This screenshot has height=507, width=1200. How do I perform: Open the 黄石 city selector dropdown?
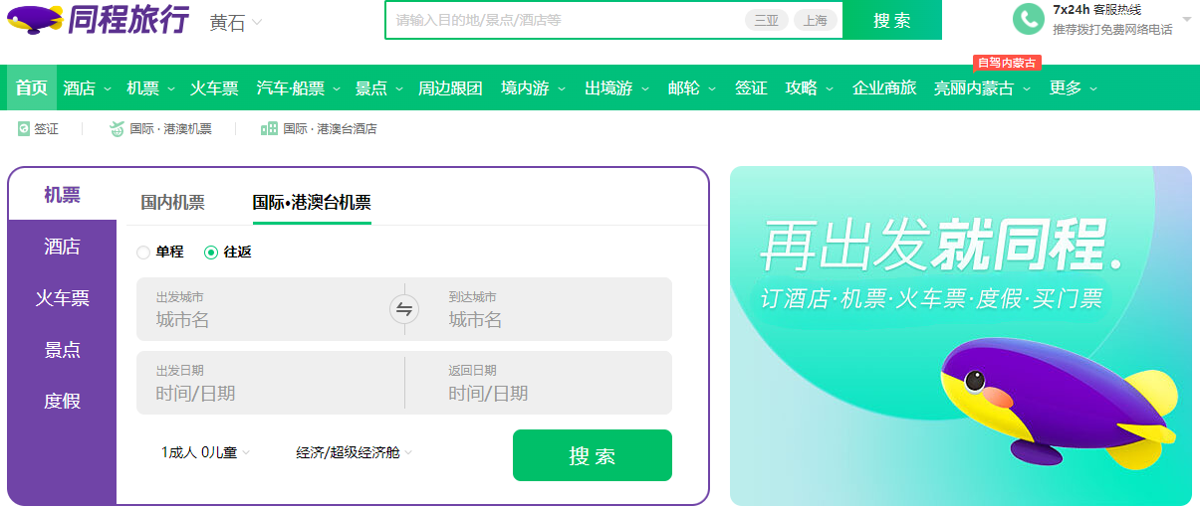pos(236,22)
